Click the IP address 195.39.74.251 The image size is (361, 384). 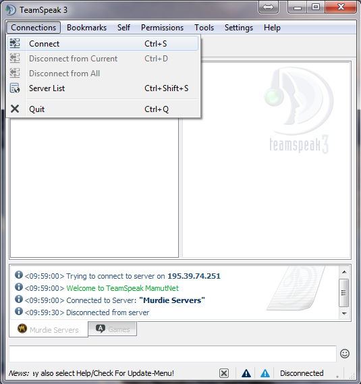194,276
